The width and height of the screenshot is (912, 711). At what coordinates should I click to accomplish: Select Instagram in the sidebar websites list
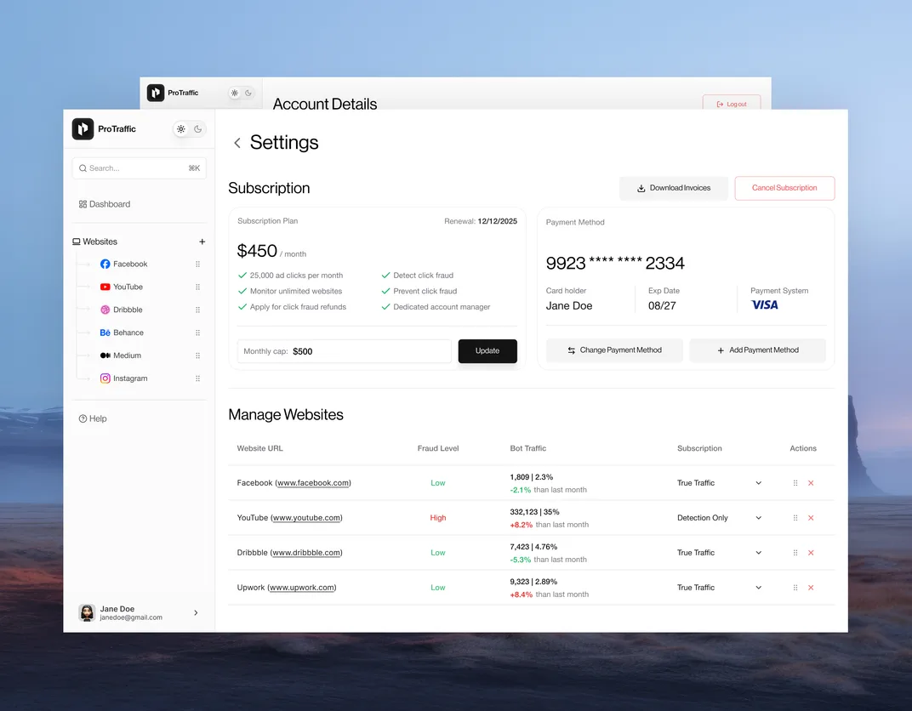[x=124, y=378]
